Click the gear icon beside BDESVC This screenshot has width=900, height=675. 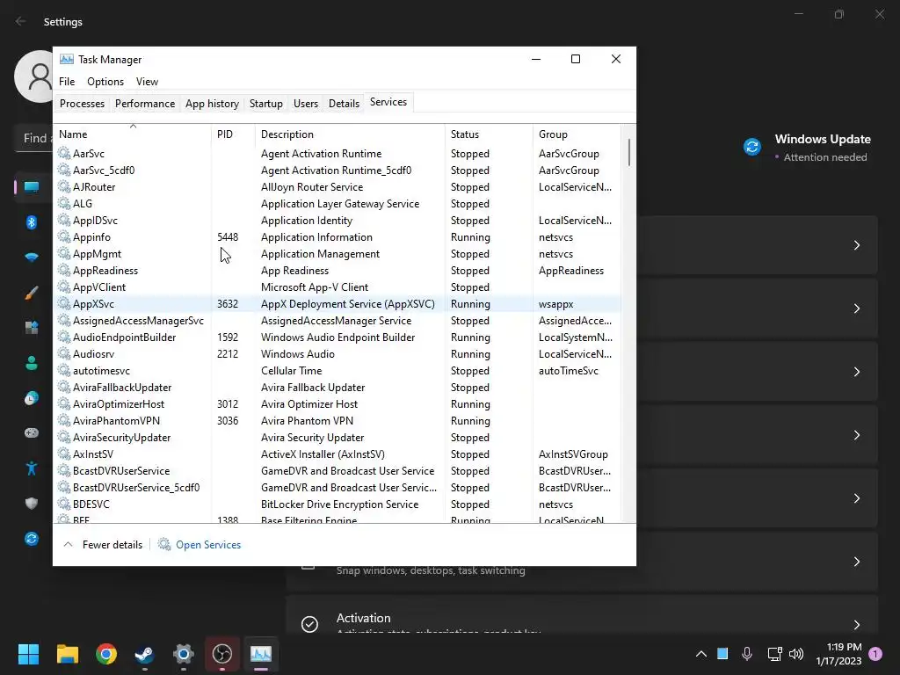(x=63, y=504)
